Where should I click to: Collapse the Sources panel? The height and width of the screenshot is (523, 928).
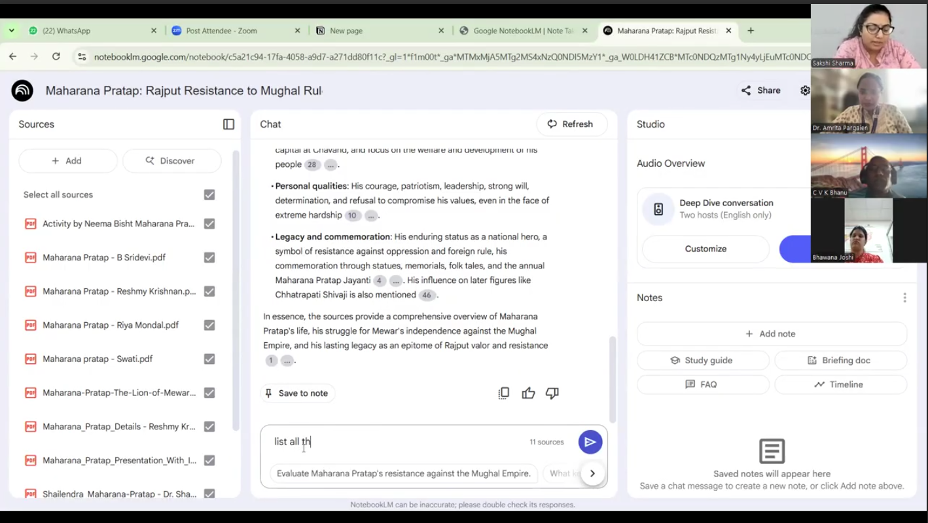click(228, 124)
